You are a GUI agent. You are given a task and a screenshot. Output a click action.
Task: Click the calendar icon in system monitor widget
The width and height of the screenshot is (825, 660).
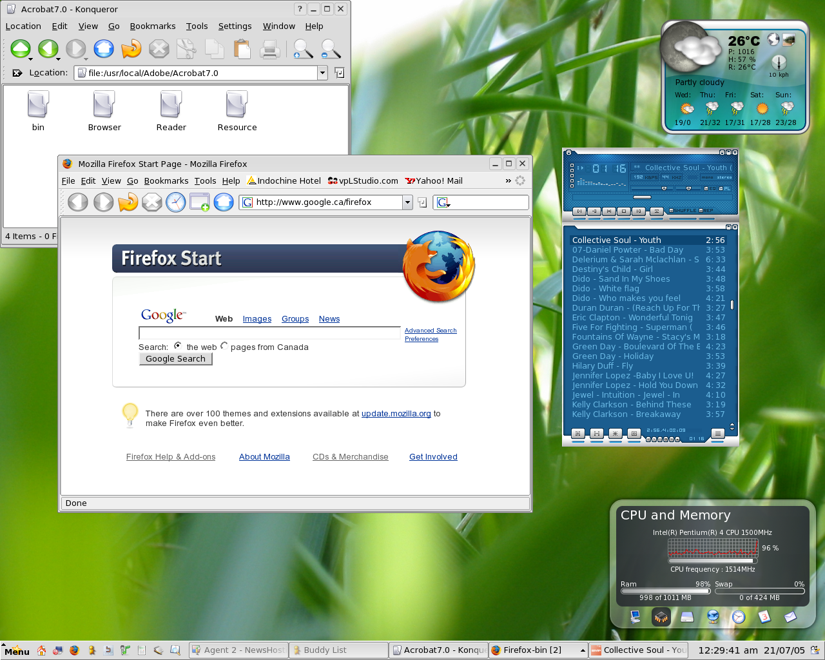click(x=764, y=617)
